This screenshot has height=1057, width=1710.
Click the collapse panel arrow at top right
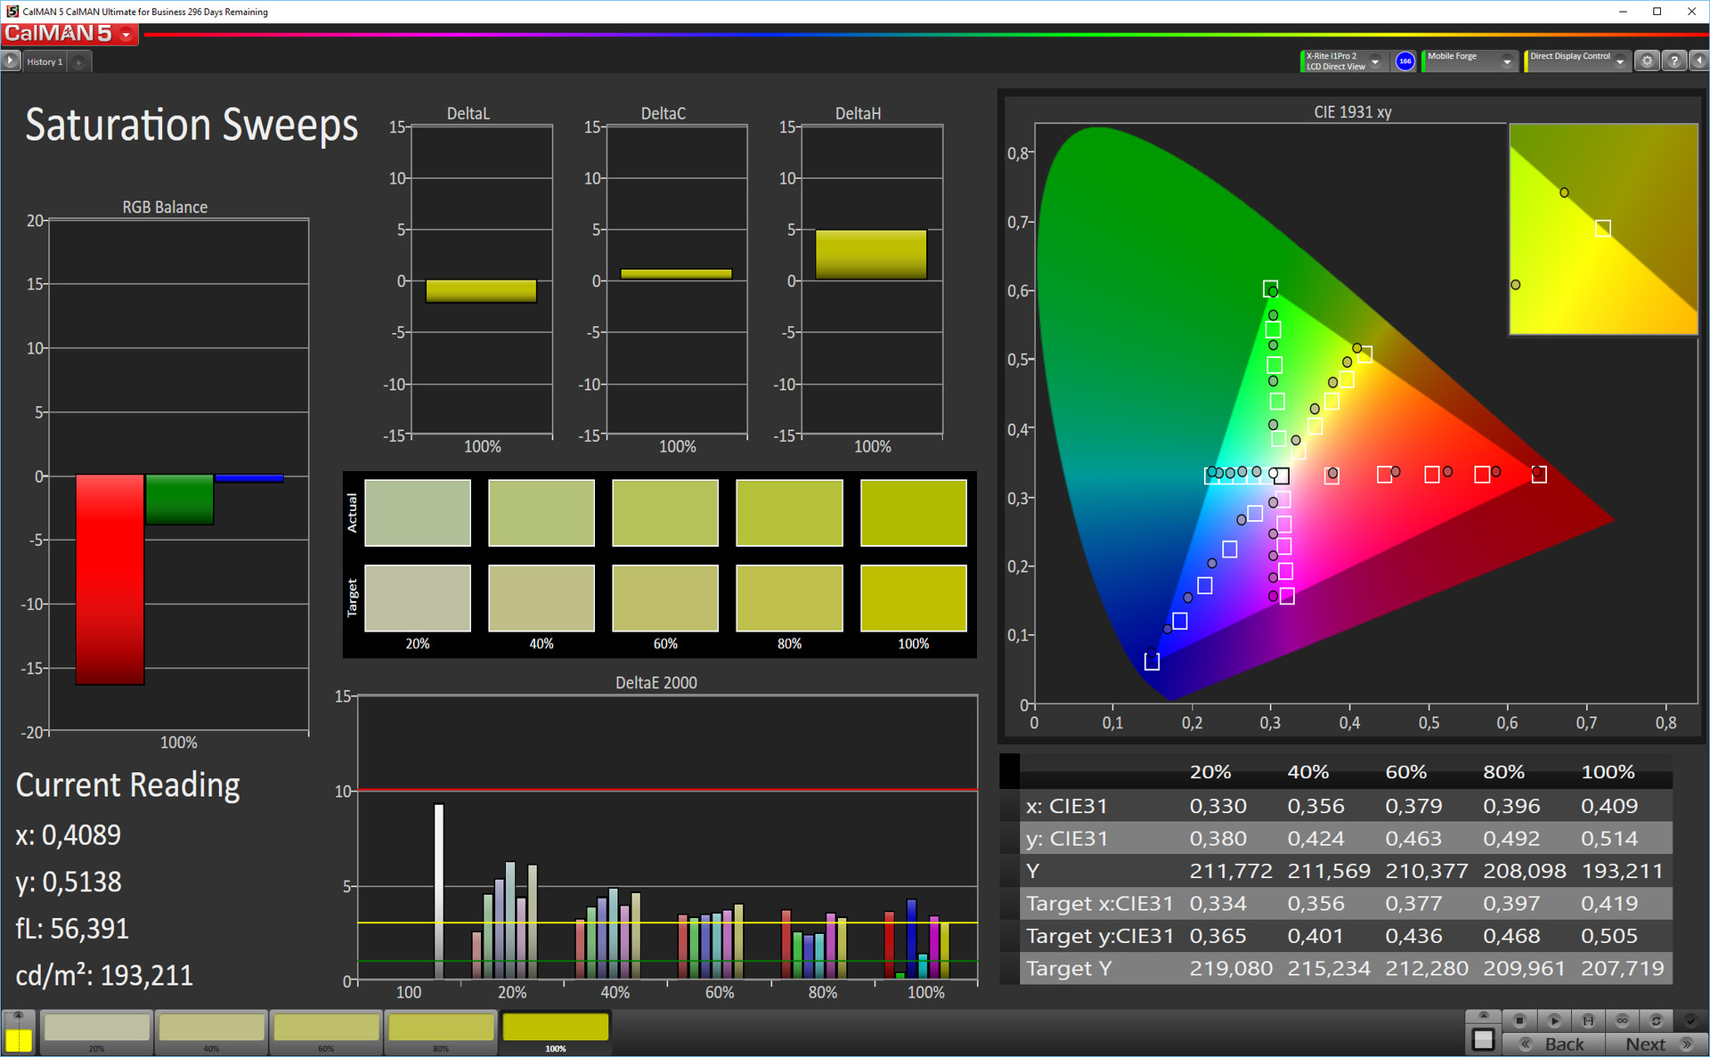[x=1698, y=61]
